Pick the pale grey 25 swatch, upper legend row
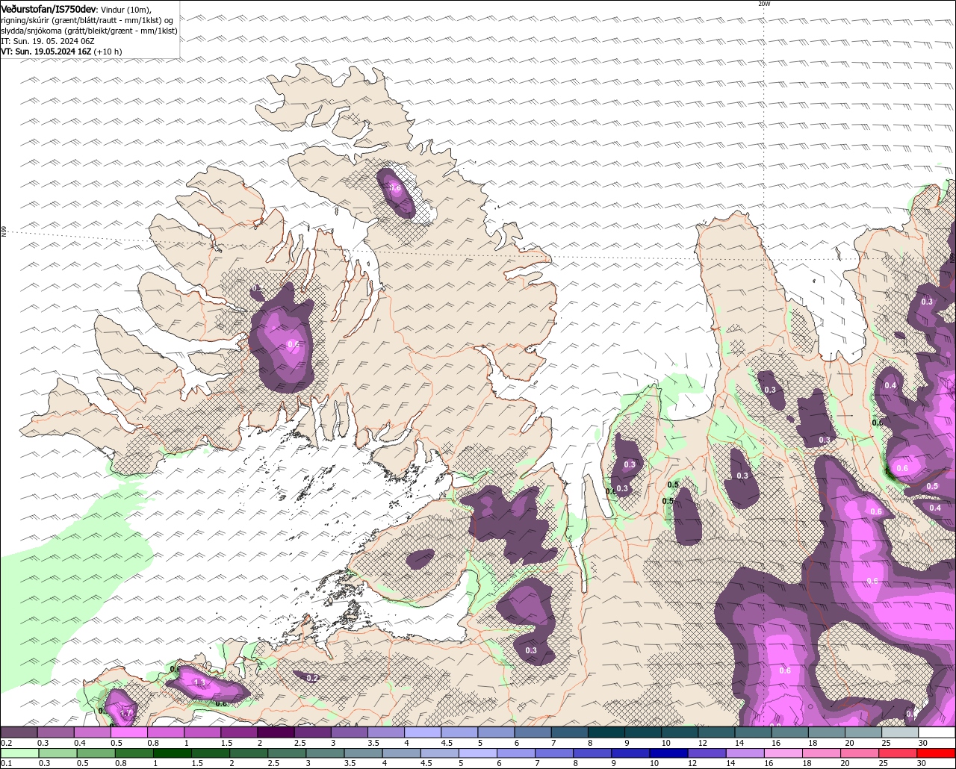Screen dimensions: 956x769 (900, 732)
